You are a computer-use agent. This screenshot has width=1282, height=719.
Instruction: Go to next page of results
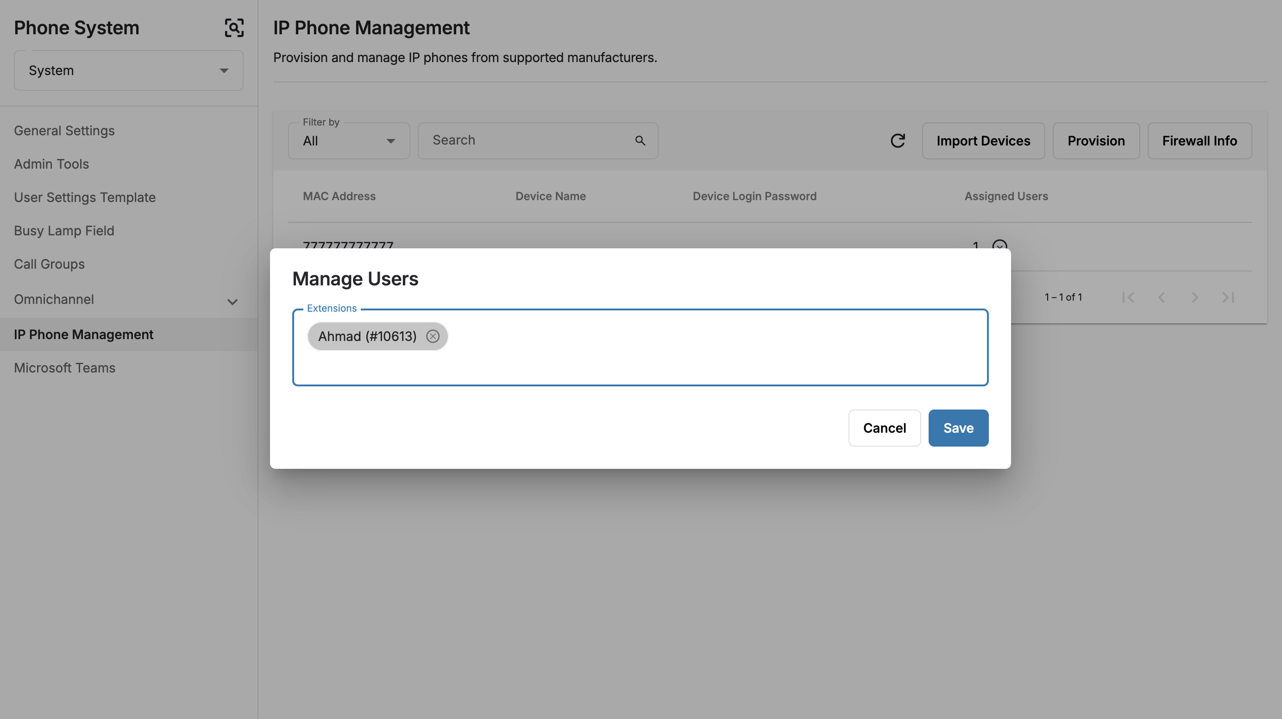[x=1194, y=297]
